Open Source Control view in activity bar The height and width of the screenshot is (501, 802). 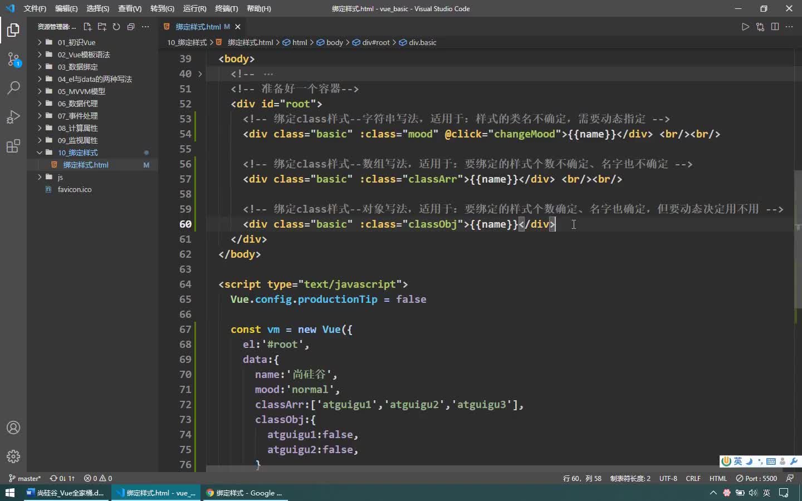13,59
